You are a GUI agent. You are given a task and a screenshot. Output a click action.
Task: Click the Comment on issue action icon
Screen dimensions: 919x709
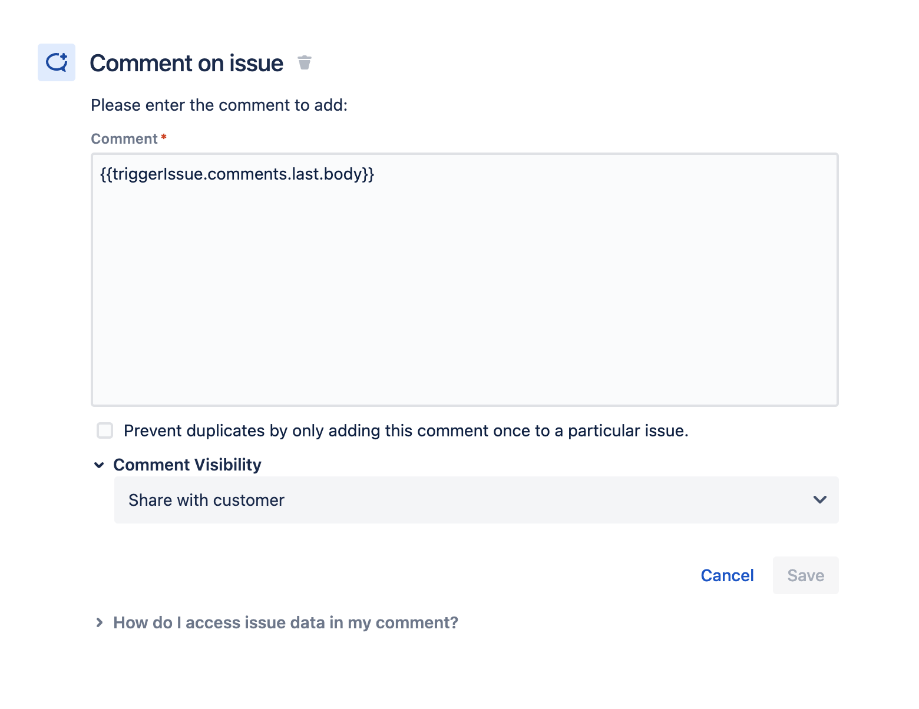click(57, 62)
